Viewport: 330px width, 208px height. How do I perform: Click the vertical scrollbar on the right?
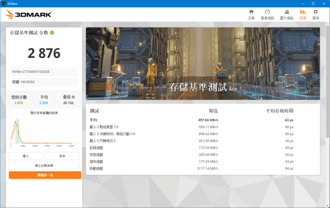coord(328,82)
